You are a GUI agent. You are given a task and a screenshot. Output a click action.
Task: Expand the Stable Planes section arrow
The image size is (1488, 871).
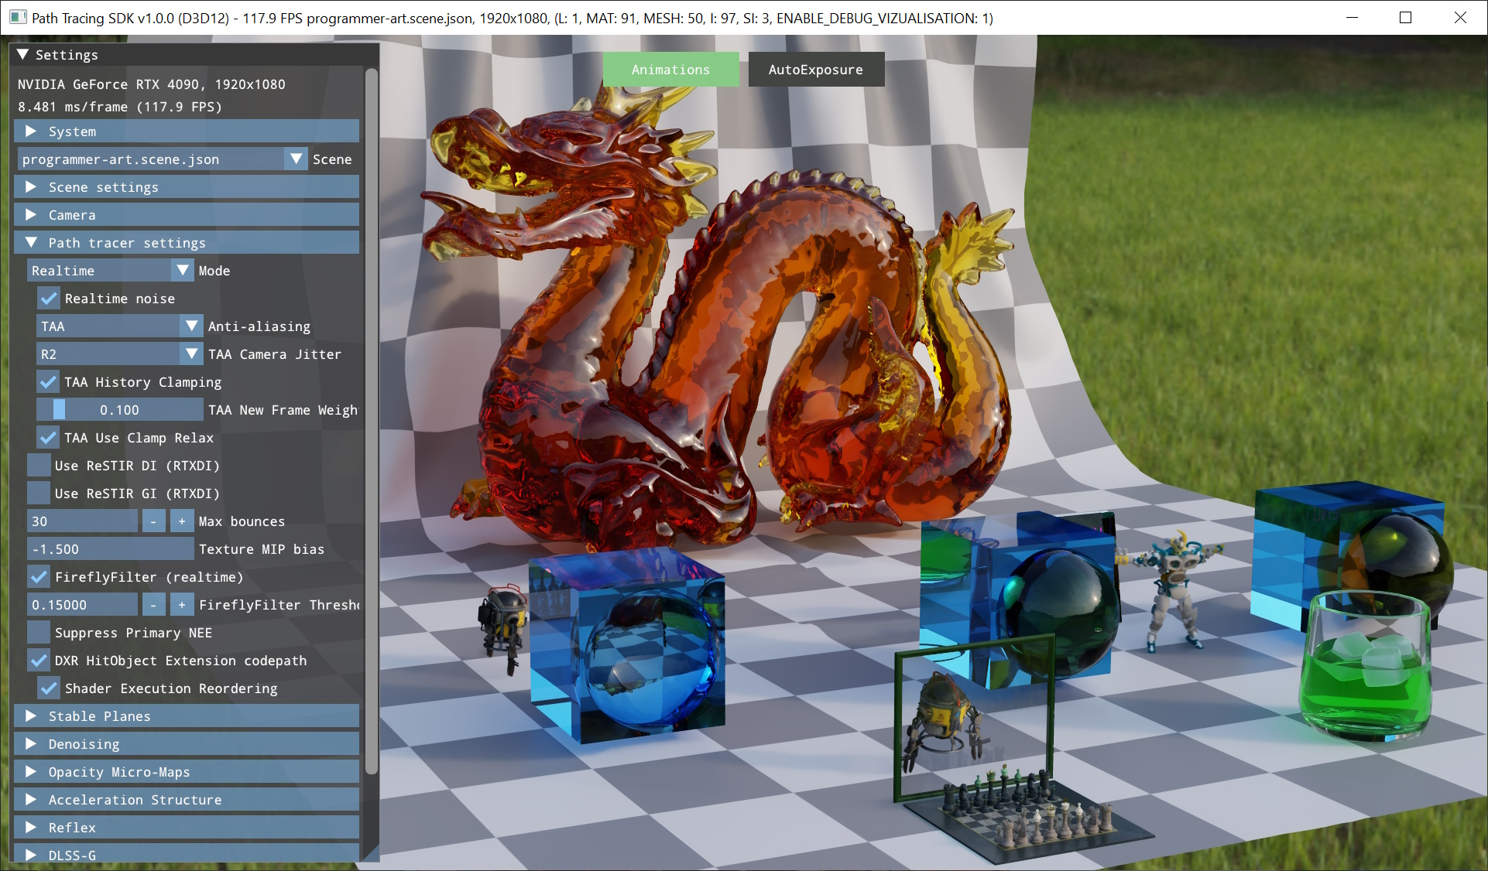coord(32,716)
